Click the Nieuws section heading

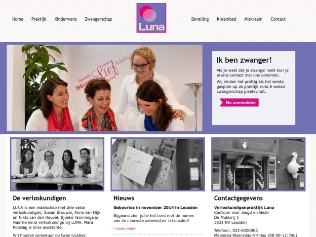tap(124, 198)
